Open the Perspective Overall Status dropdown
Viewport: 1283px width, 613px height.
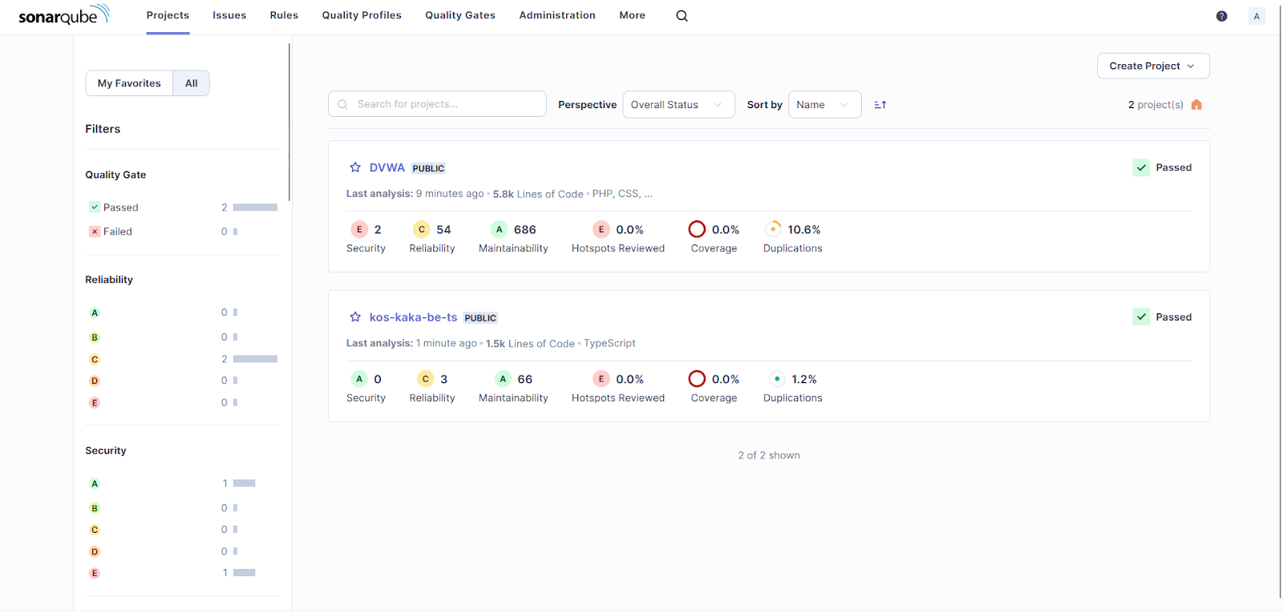click(678, 105)
